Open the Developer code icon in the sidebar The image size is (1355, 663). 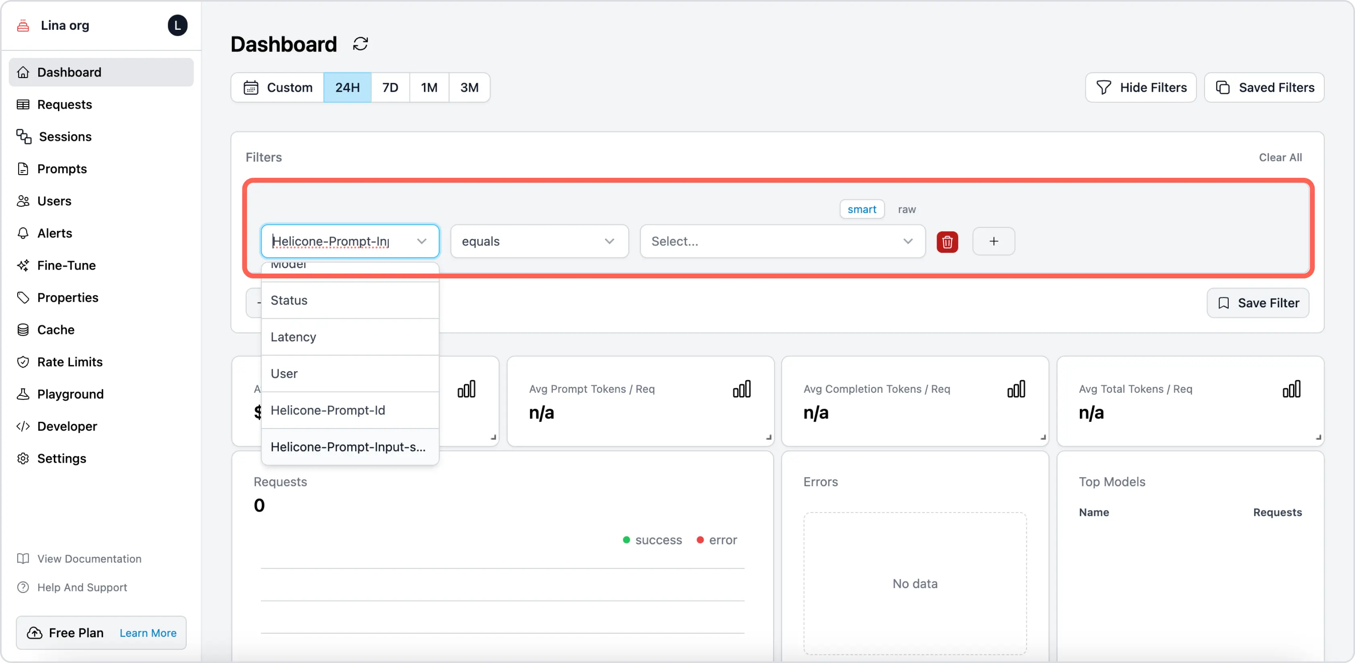[x=24, y=426]
